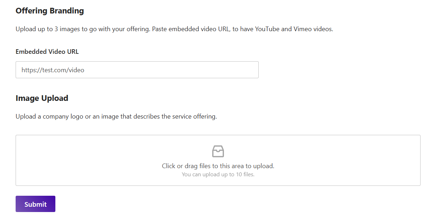Submit the offering branding form
Screen dimensions: 439x223
[x=35, y=204]
